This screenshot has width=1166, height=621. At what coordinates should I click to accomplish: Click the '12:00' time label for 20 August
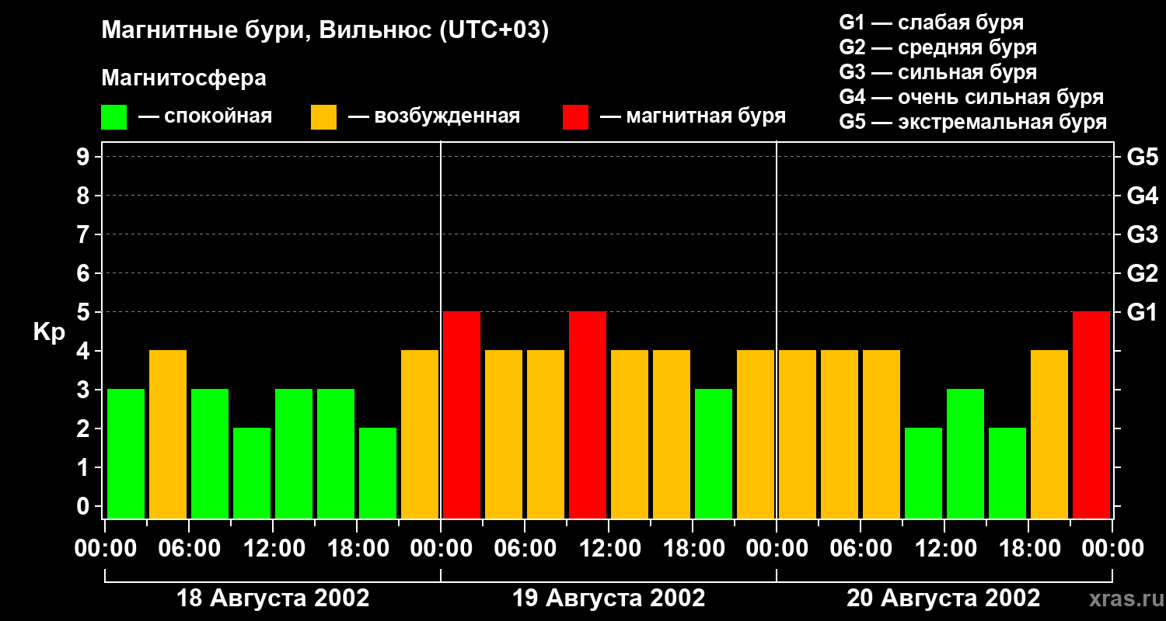pos(944,549)
